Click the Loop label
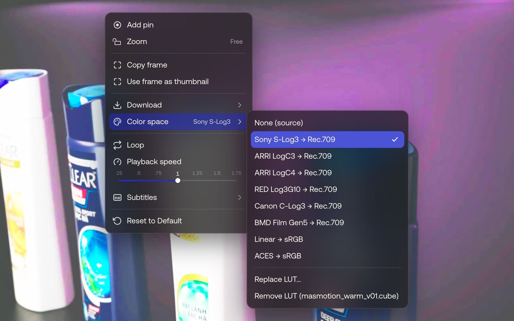Screen dimensions: 514x321 point(135,145)
